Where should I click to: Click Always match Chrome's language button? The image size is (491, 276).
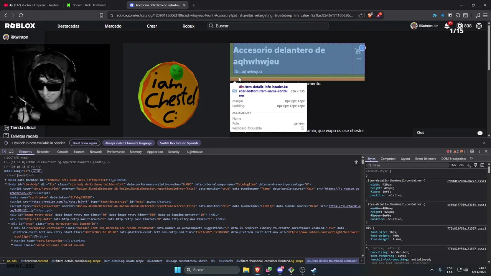pyautogui.click(x=129, y=143)
